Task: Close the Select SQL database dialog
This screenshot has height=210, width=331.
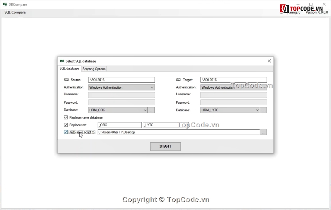Action: coord(269,61)
